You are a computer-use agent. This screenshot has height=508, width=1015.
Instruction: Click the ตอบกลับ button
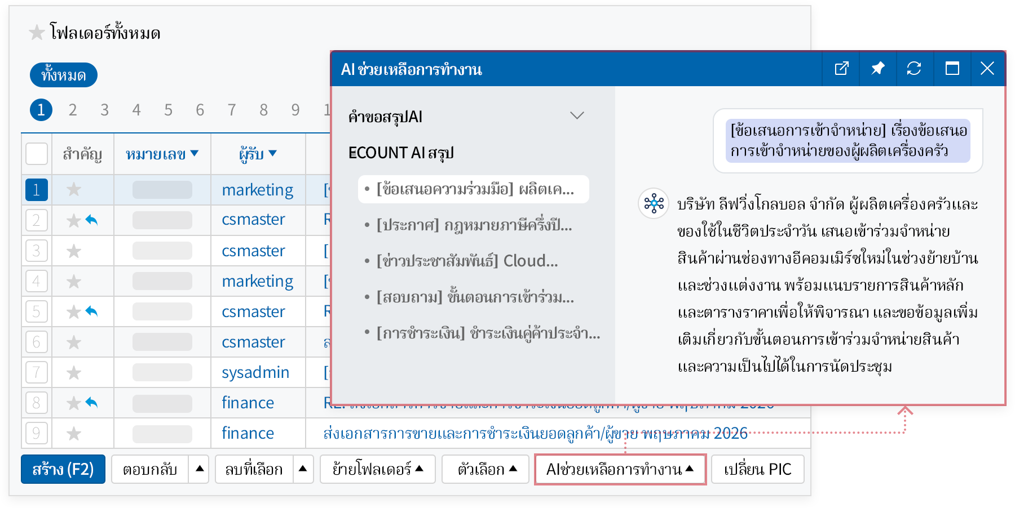coord(150,469)
